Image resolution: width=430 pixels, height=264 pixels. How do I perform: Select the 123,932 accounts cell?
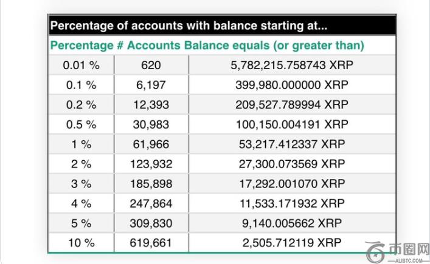click(x=151, y=164)
